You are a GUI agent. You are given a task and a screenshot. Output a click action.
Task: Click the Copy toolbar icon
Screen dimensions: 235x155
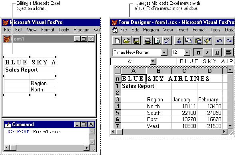188,41
